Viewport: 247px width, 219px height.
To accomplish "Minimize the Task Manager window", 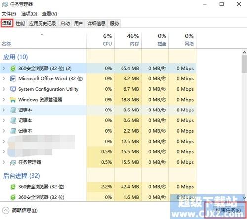I will coord(205,4).
